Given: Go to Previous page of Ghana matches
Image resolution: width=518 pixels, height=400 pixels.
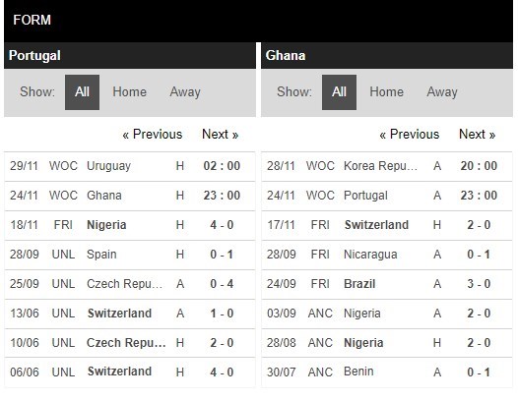Looking at the screenshot, I should tap(410, 135).
